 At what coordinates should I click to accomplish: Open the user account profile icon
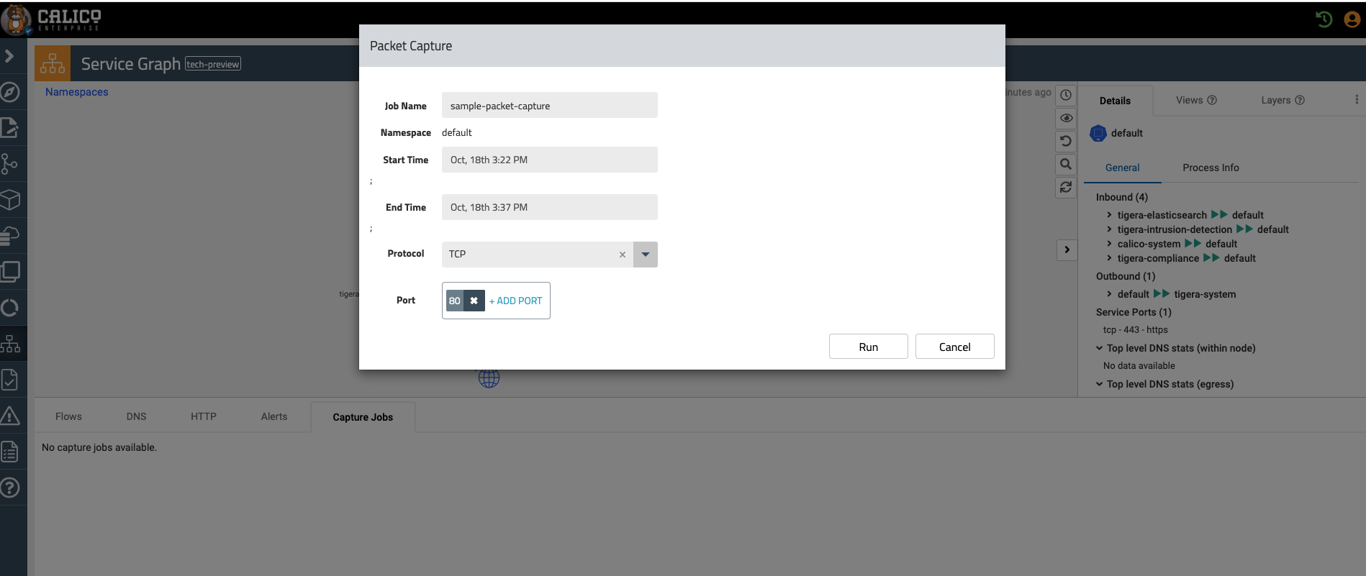(1352, 19)
